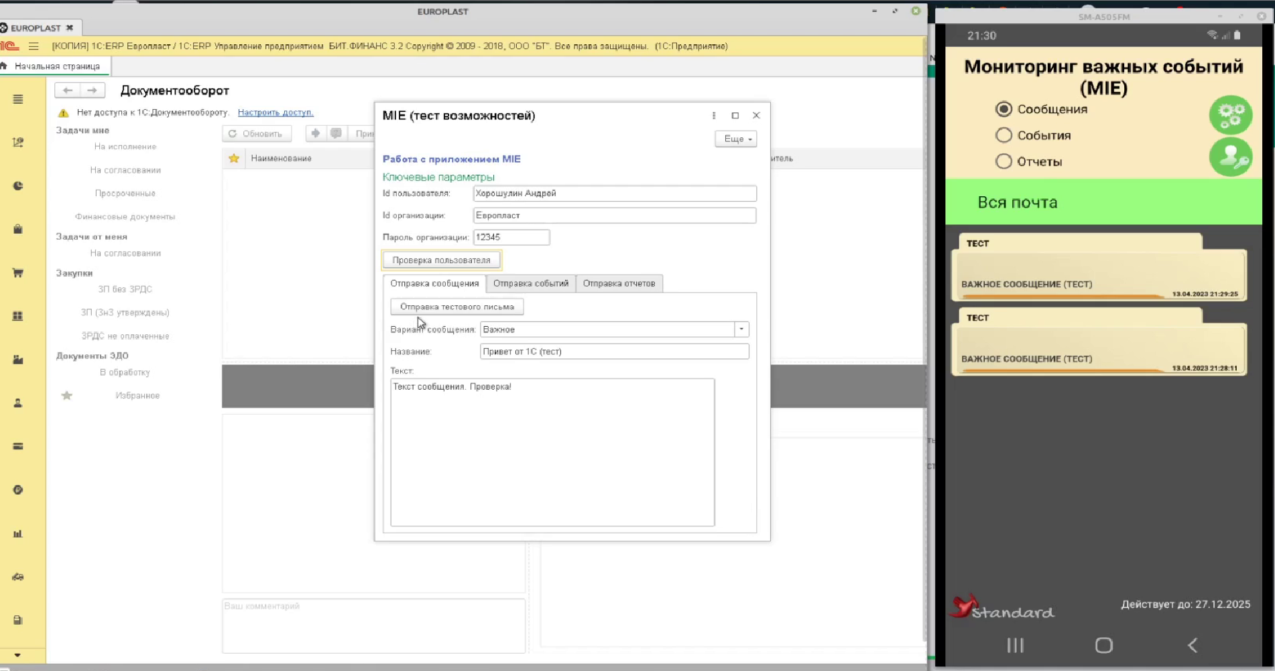Click the Пароль организации field
Image resolution: width=1275 pixels, height=671 pixels.
511,238
